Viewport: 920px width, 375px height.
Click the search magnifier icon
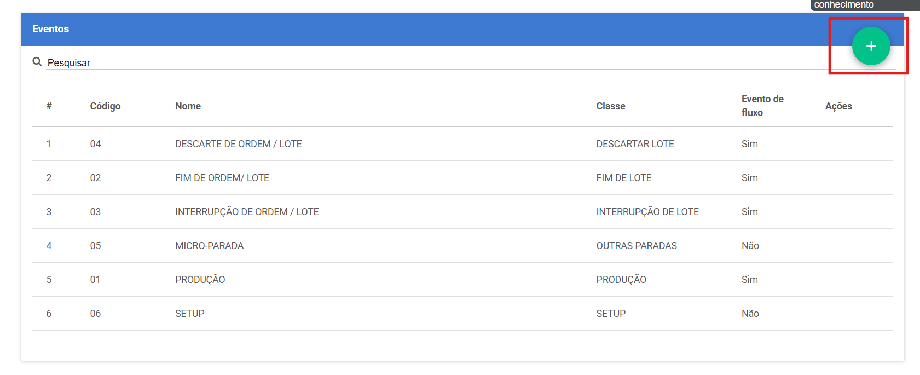37,62
